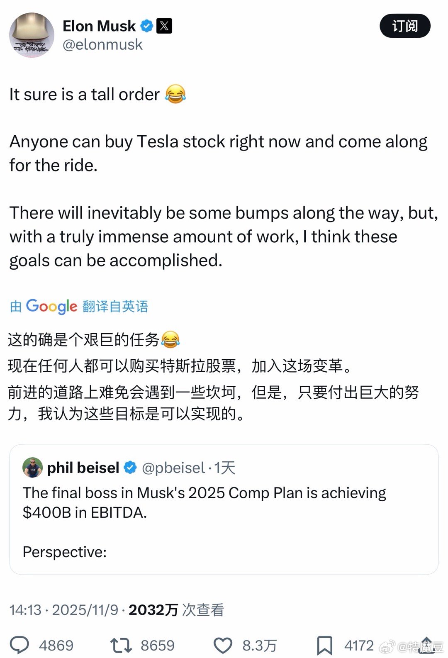Click the 4869 reply count
This screenshot has height=658, width=448.
[56, 646]
